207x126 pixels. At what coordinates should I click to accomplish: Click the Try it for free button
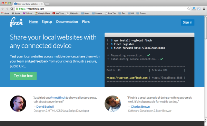tap(23, 76)
